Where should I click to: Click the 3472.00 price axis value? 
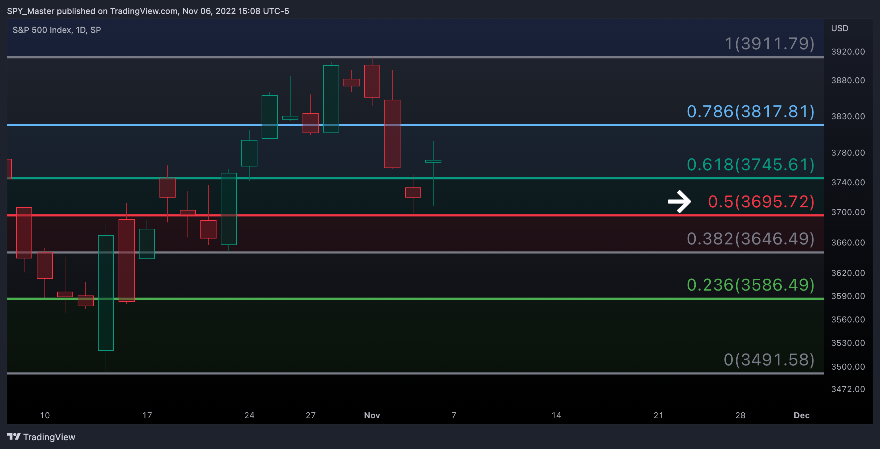(848, 389)
